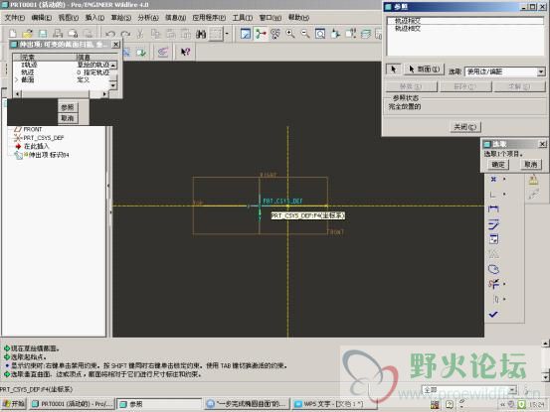Select PRT_CSYS_DEF in model tree
Screen dimensions: 550x412
tap(39, 138)
